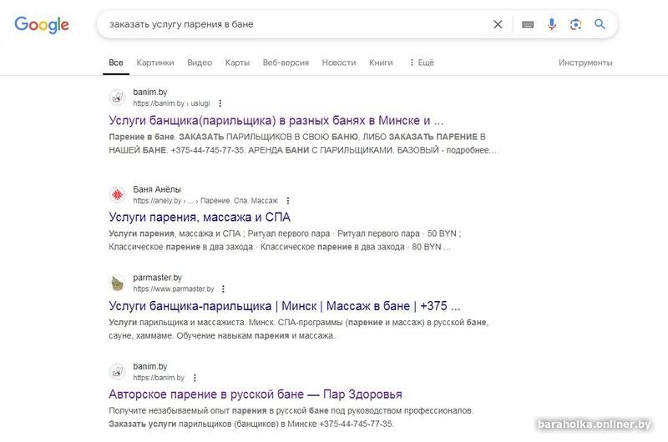This screenshot has width=668, height=442.
Task: Start voice search with the microphone icon
Action: click(552, 24)
